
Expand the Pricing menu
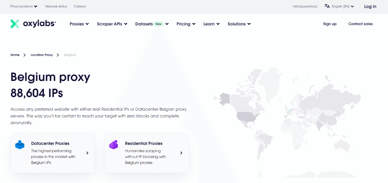(x=186, y=24)
